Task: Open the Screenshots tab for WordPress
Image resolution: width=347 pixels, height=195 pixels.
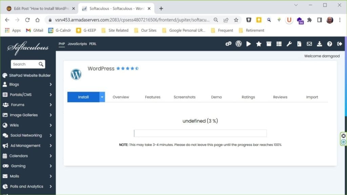Action: (184, 97)
